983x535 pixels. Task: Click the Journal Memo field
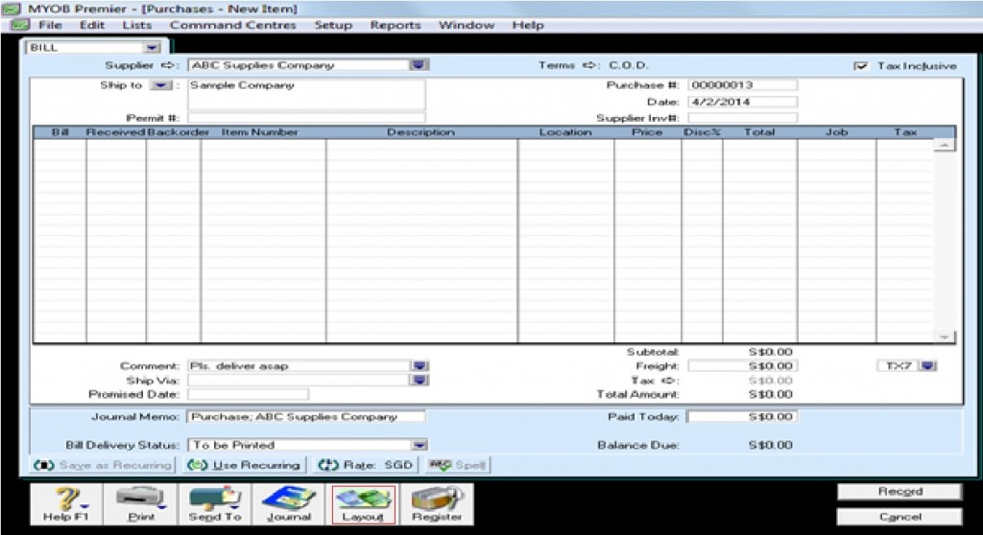306,417
